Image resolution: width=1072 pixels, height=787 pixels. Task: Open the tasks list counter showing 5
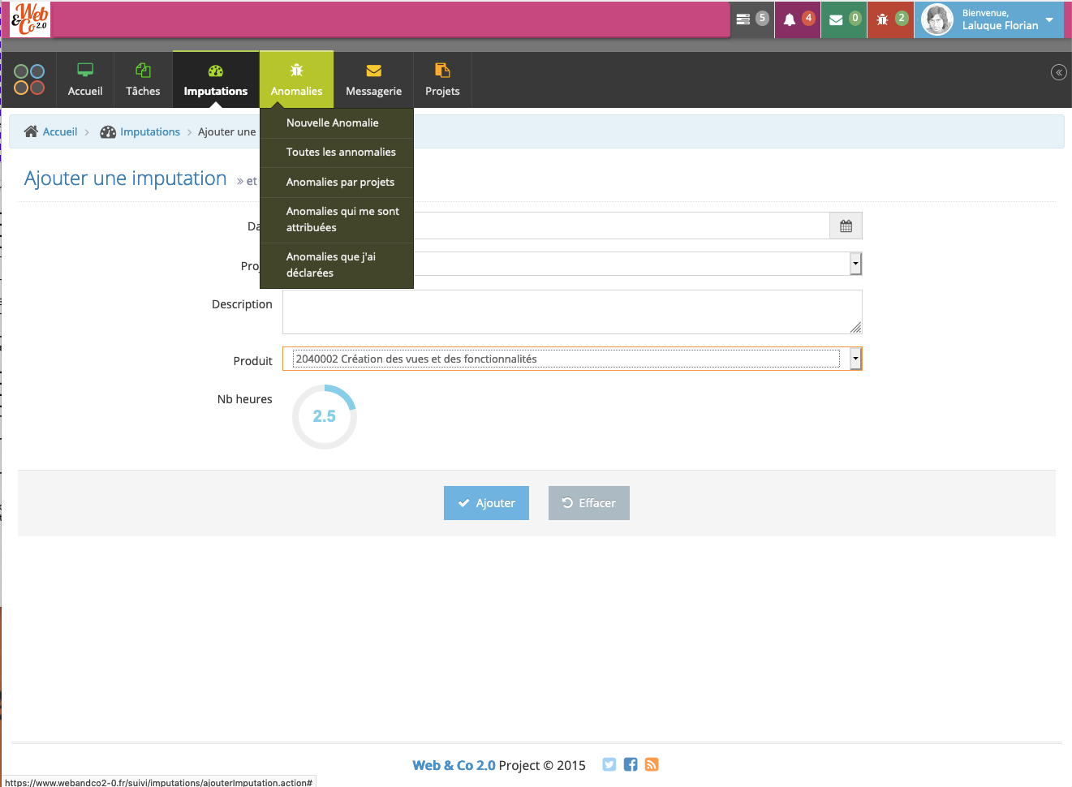751,19
